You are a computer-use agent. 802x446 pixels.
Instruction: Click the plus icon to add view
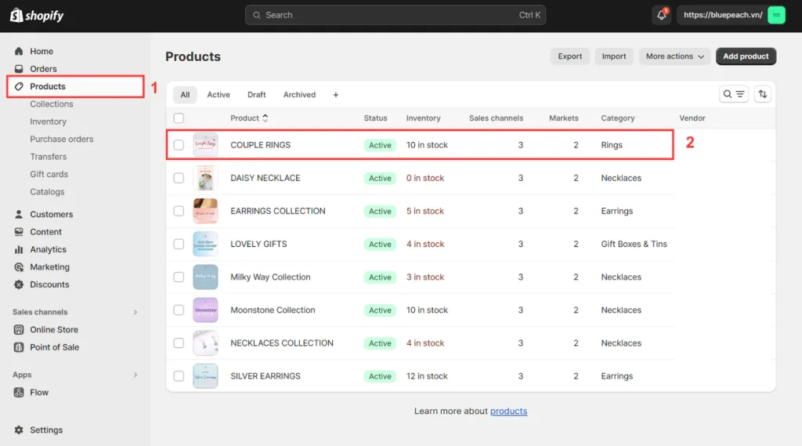click(x=336, y=95)
